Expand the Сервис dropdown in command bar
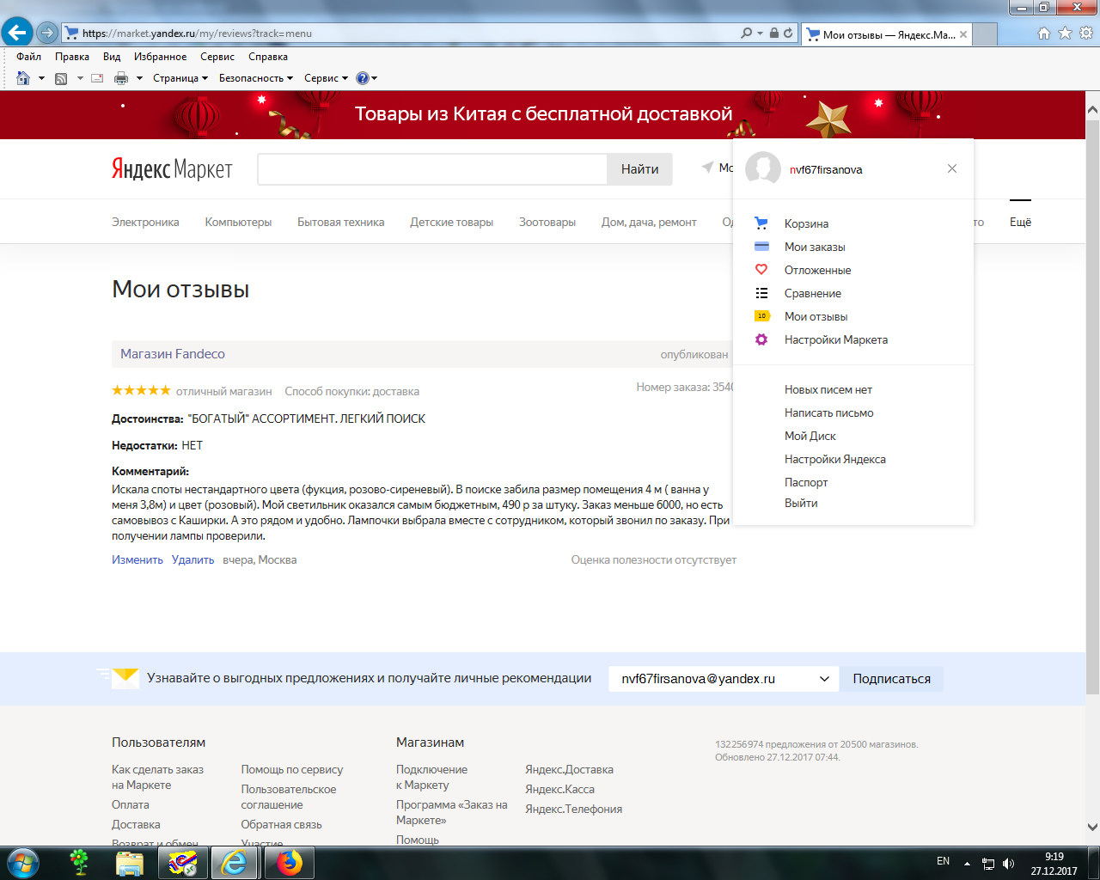 pos(327,78)
